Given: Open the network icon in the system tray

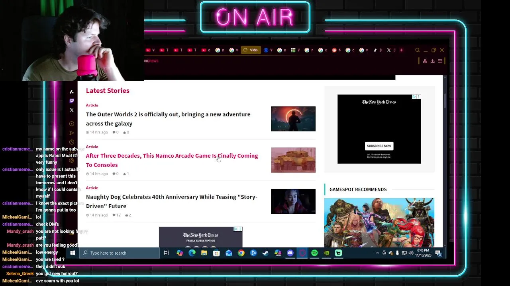Looking at the screenshot, I should point(404,253).
